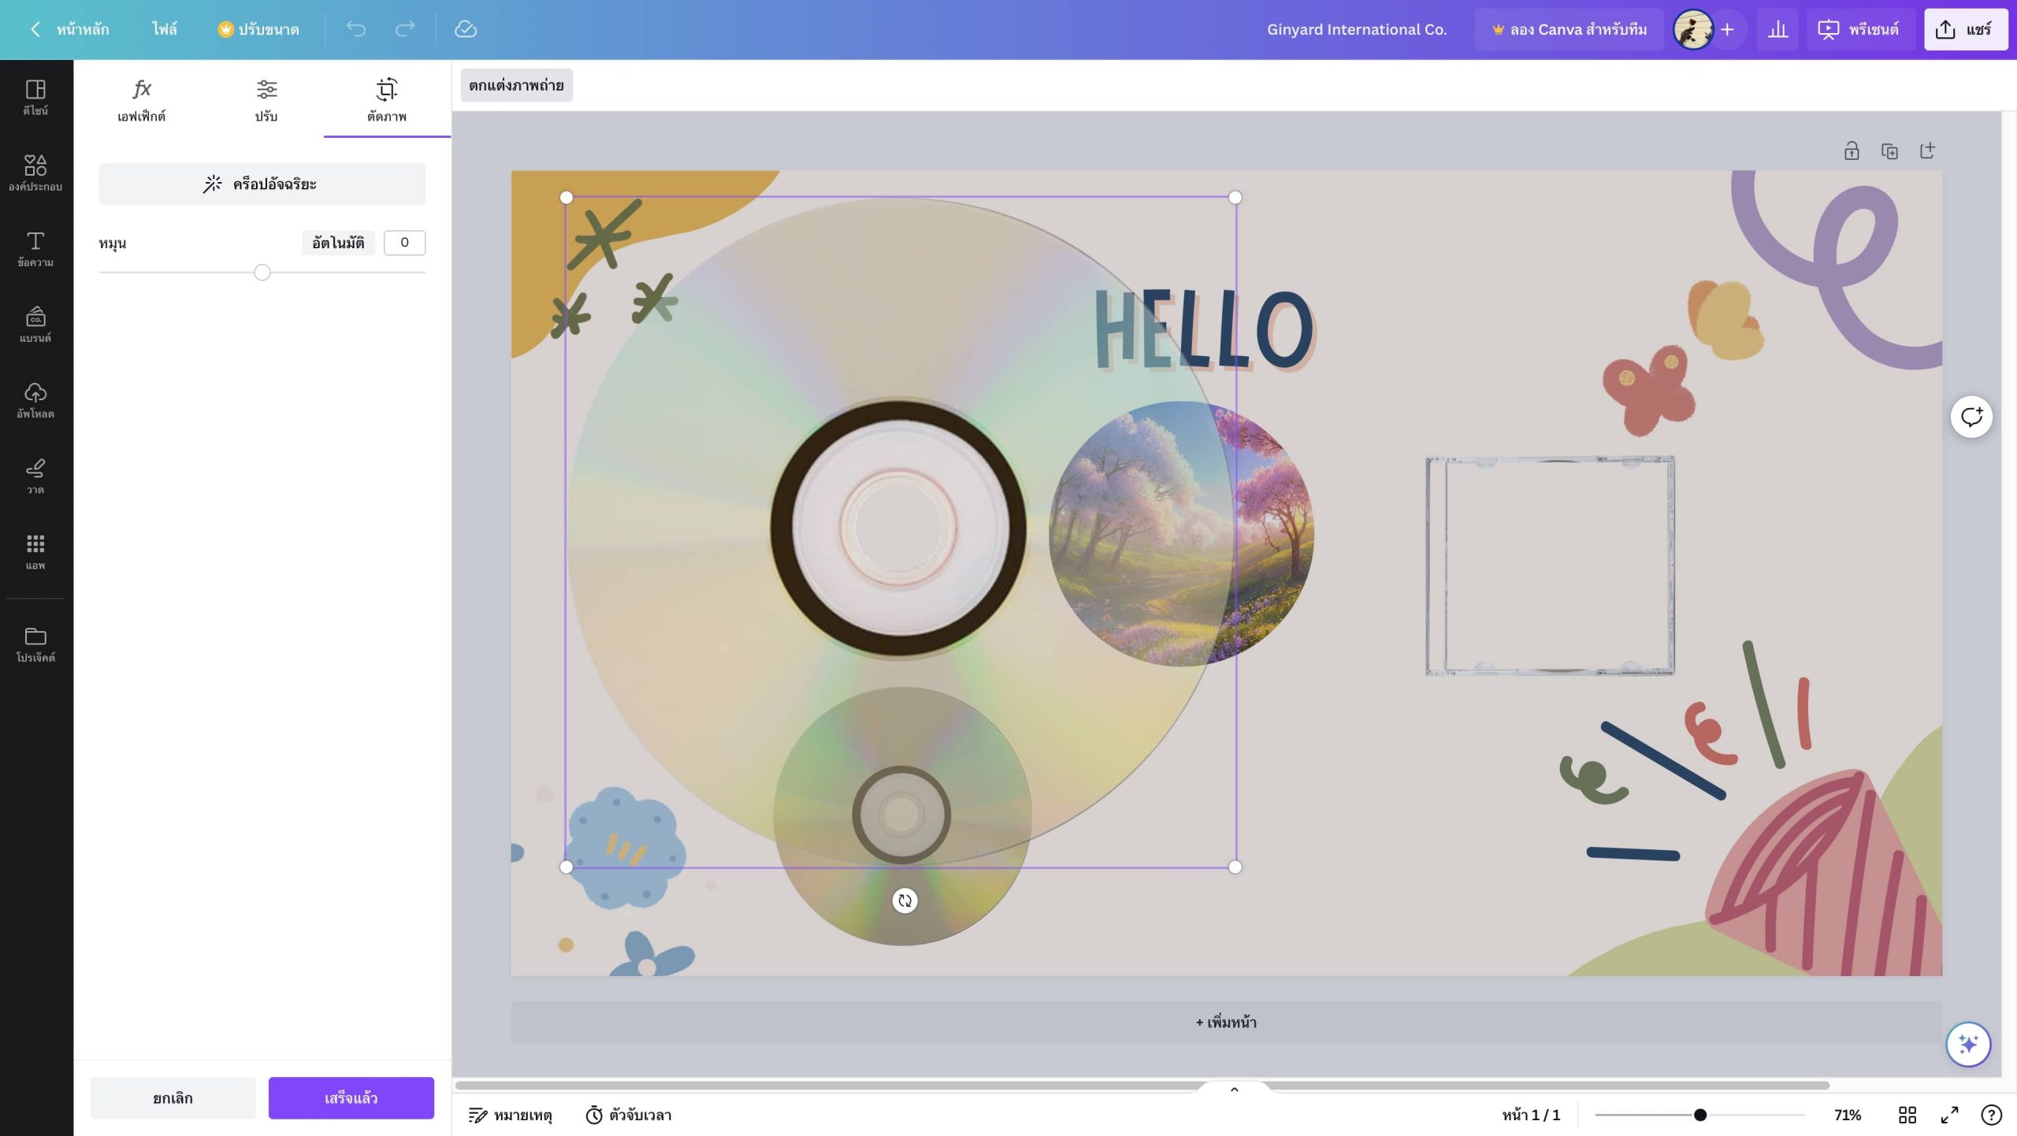Viewport: 2017px width, 1136px height.
Task: Click the rotate slider handle
Action: [x=262, y=273]
